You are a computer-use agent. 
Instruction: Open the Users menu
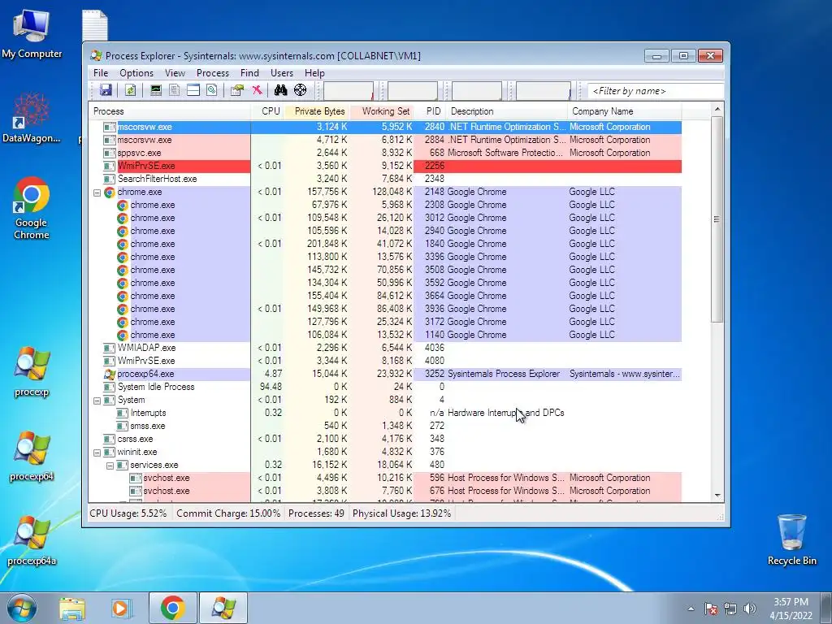coord(282,72)
